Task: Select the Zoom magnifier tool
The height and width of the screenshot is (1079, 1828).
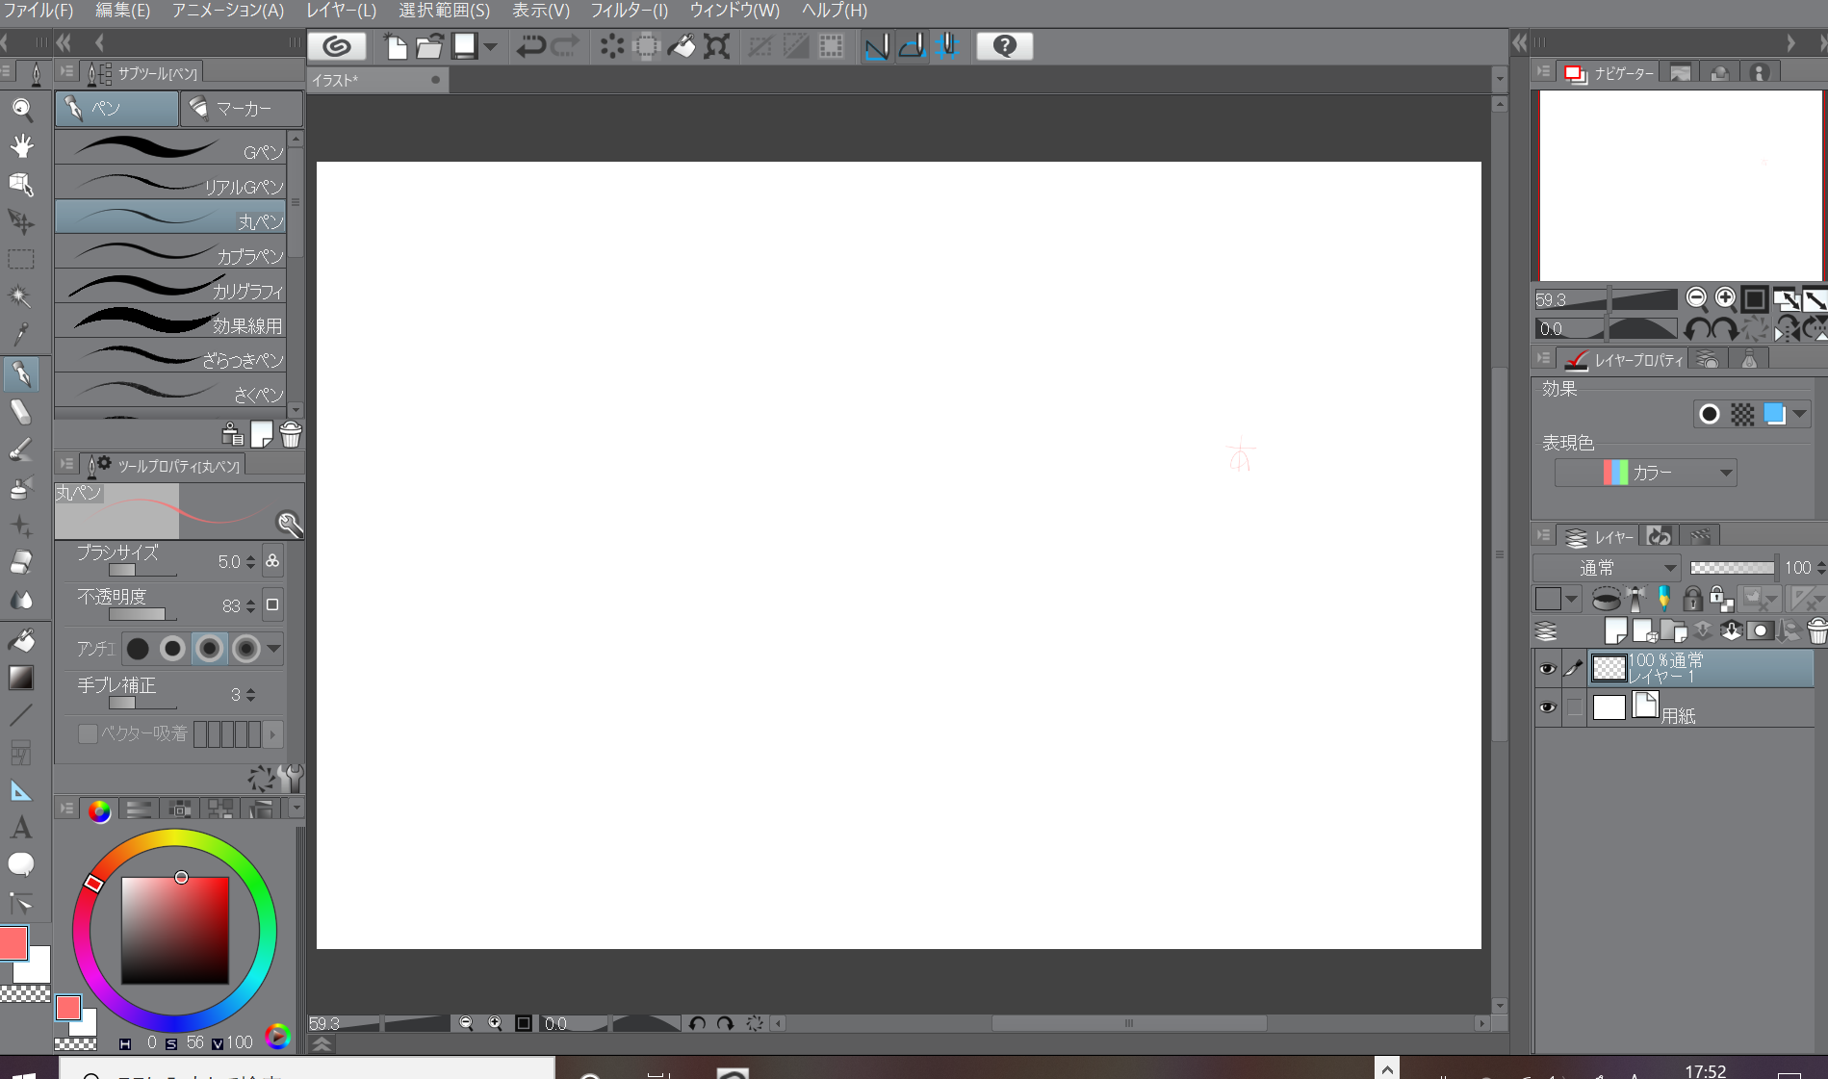Action: pyautogui.click(x=21, y=110)
